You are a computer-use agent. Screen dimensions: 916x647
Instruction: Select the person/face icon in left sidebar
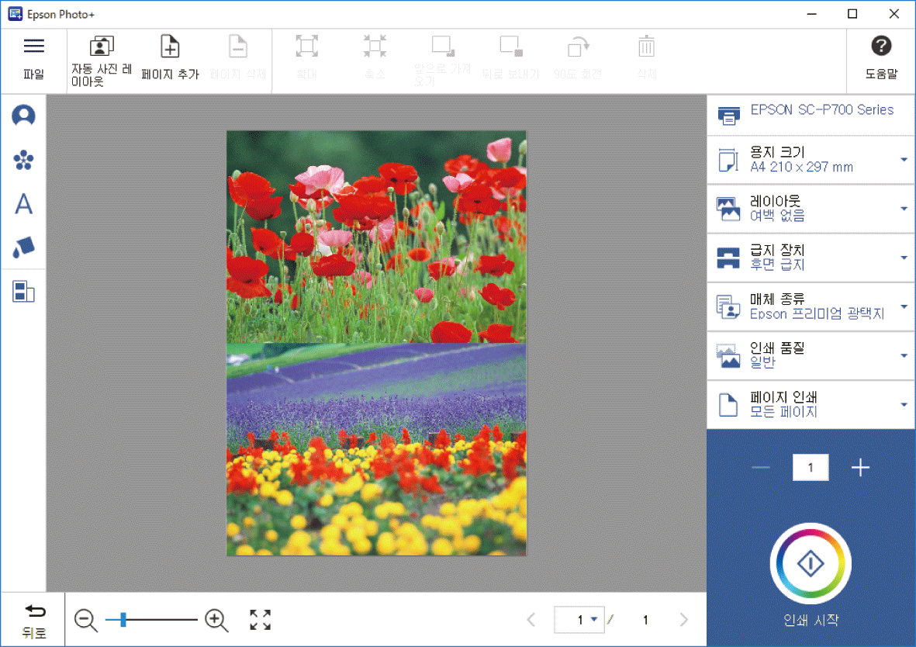pos(24,116)
